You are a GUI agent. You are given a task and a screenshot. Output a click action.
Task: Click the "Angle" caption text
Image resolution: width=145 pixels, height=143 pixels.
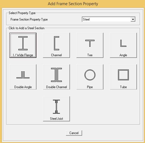pos(123,55)
